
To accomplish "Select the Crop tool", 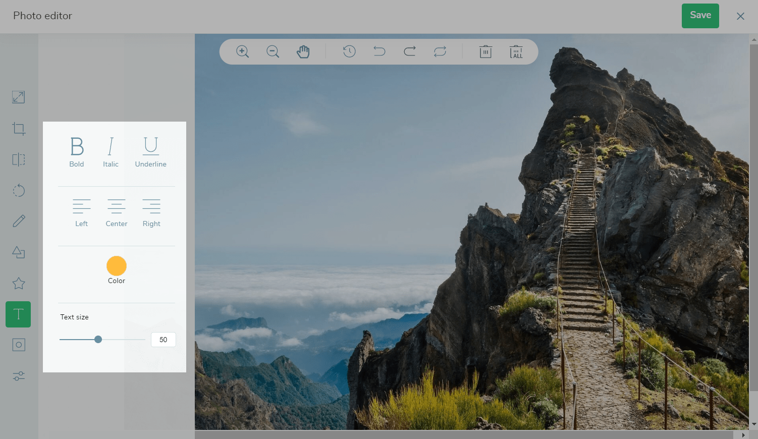I will tap(19, 129).
